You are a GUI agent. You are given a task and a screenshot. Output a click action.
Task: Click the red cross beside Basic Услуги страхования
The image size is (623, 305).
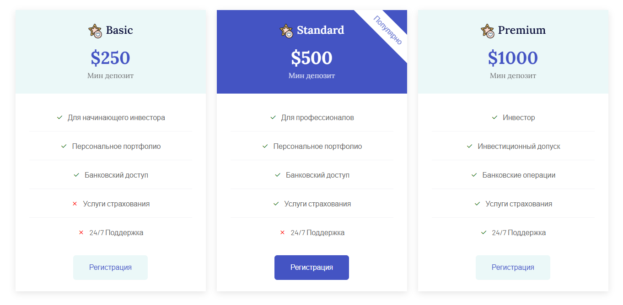(x=75, y=204)
